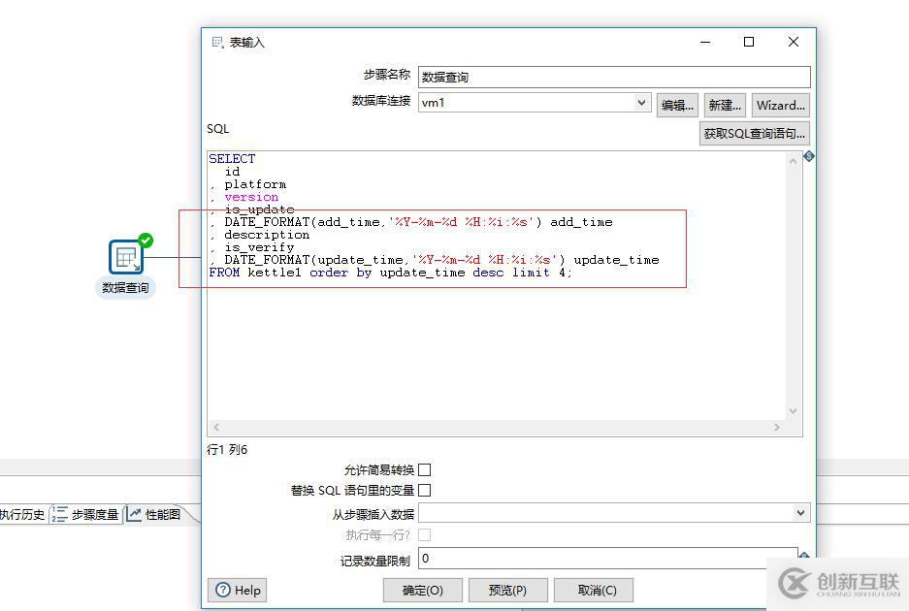The image size is (909, 611).
Task: Enable the 允许简易转换 checkbox
Action: tap(424, 469)
